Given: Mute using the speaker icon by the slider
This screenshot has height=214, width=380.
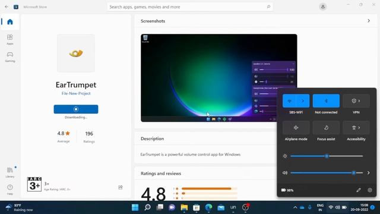Looking at the screenshot, I should tap(285, 173).
